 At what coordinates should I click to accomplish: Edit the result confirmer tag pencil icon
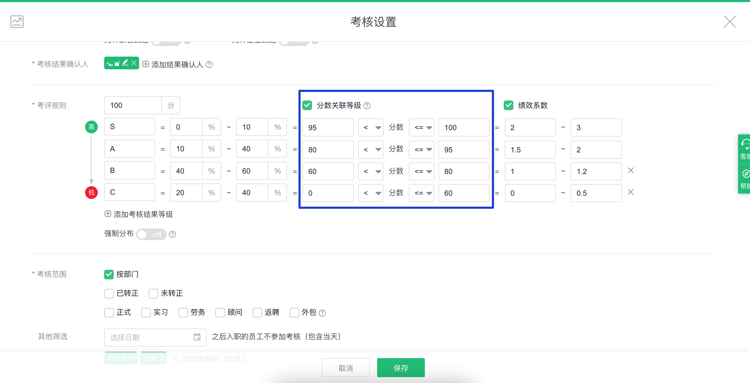pyautogui.click(x=125, y=63)
